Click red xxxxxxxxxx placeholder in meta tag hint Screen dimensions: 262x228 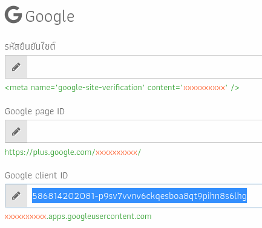tap(204, 88)
